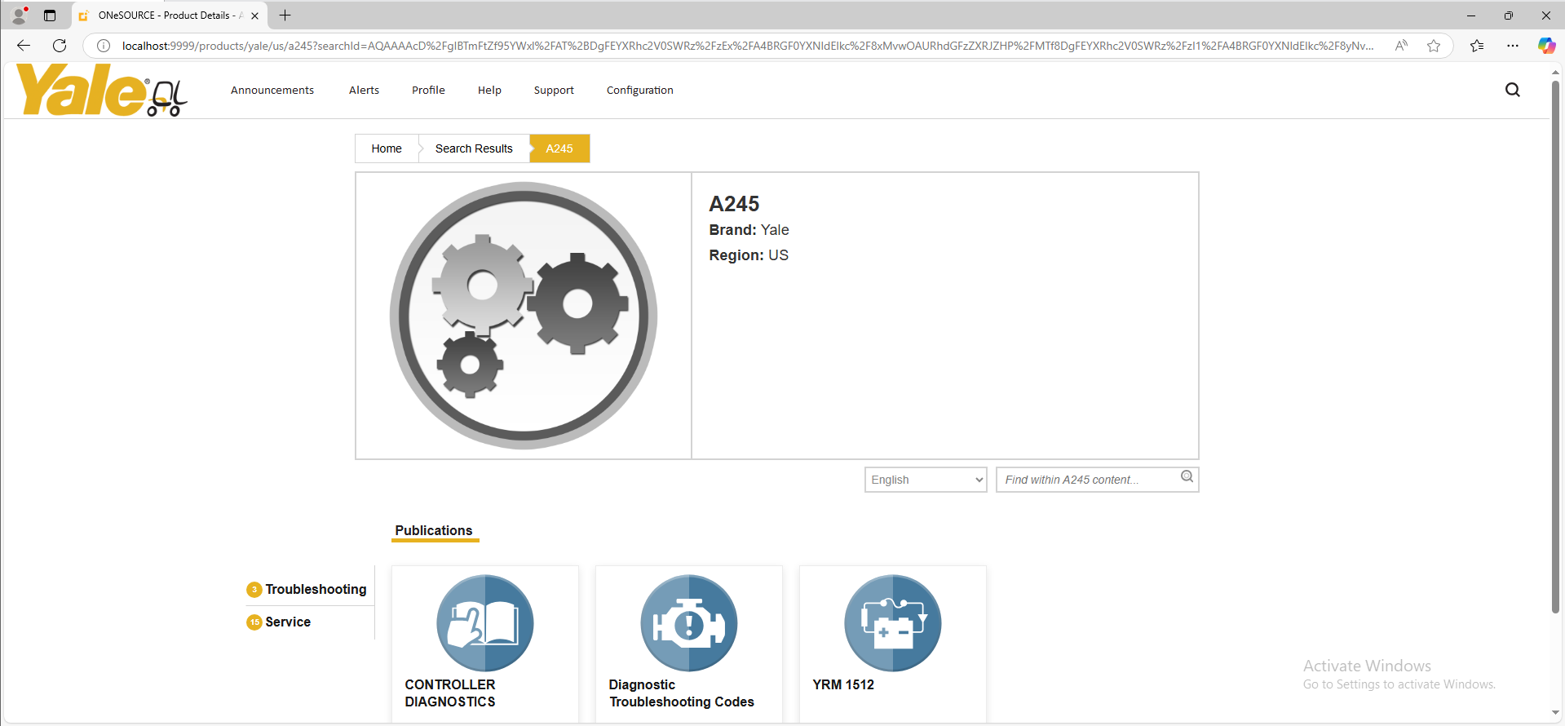
Task: Close the ONeSOURCE Product Details tab
Action: coord(254,15)
